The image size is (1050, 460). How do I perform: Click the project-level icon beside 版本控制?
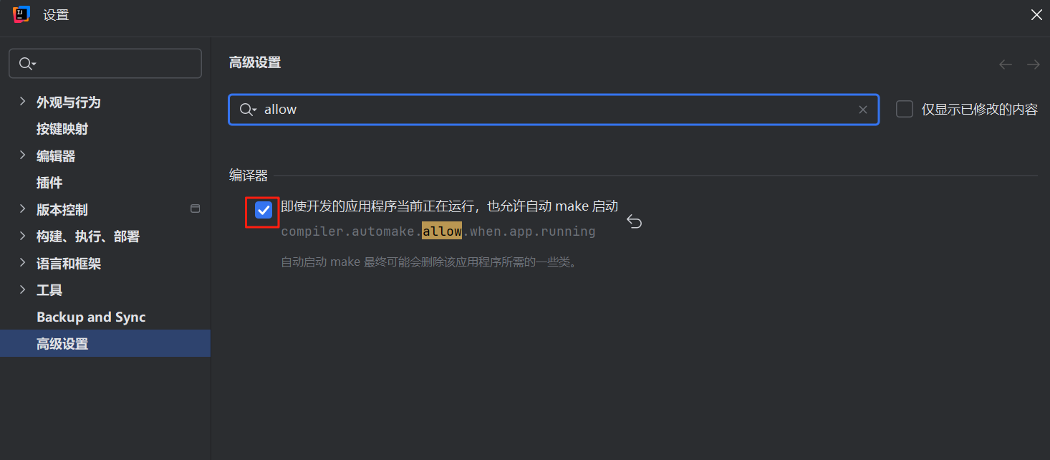pyautogui.click(x=195, y=209)
